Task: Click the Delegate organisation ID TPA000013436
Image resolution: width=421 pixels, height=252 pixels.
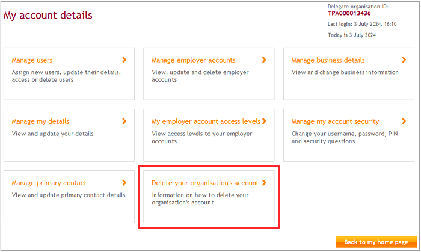Action: pos(349,13)
